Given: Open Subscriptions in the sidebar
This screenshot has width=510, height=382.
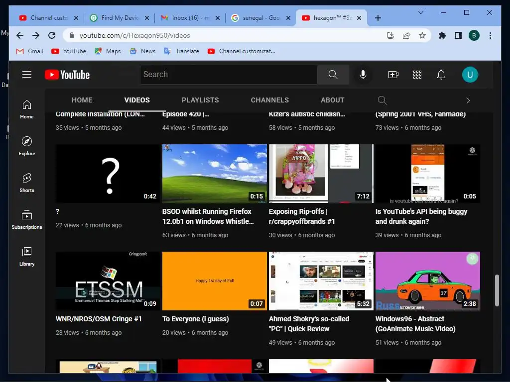Looking at the screenshot, I should pyautogui.click(x=27, y=220).
